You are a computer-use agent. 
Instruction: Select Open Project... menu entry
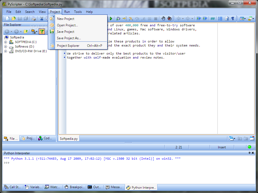[78, 25]
